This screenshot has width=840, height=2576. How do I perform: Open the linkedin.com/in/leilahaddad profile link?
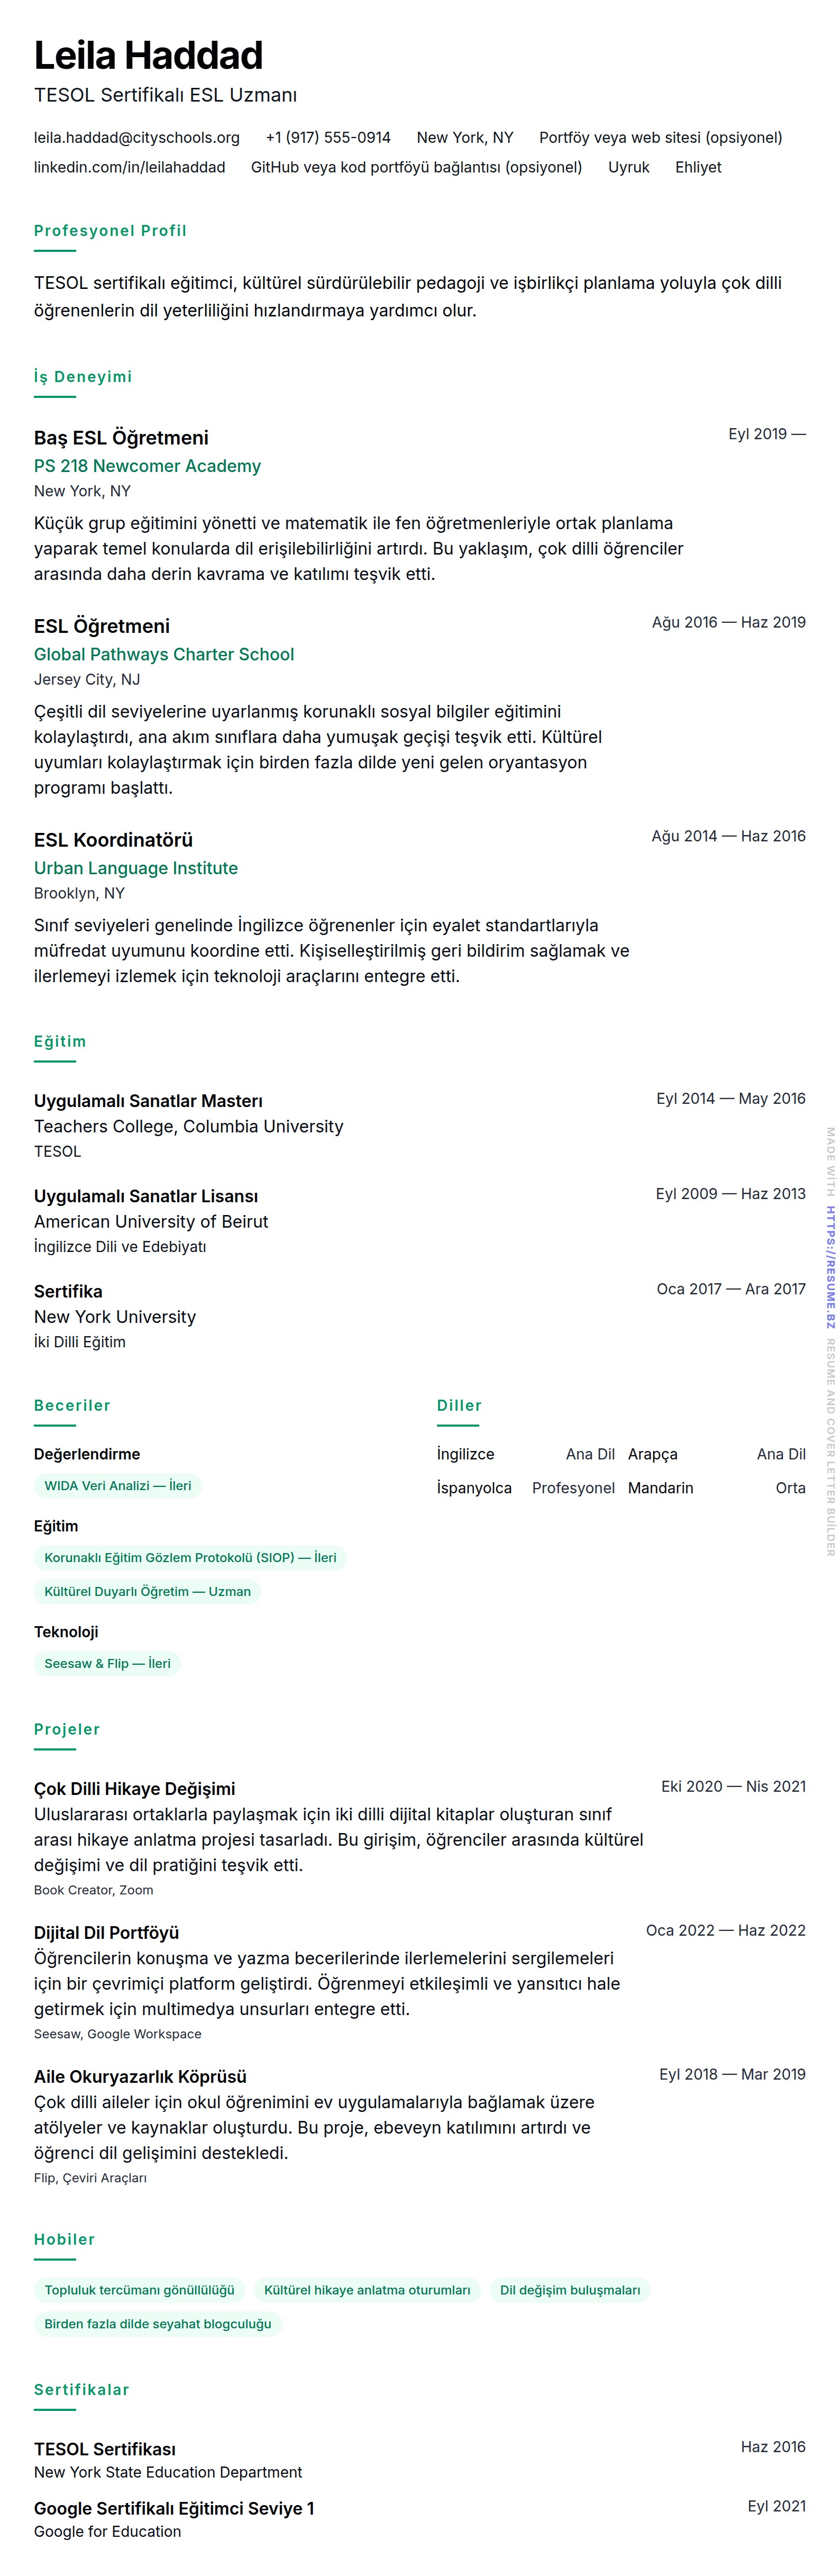(129, 168)
